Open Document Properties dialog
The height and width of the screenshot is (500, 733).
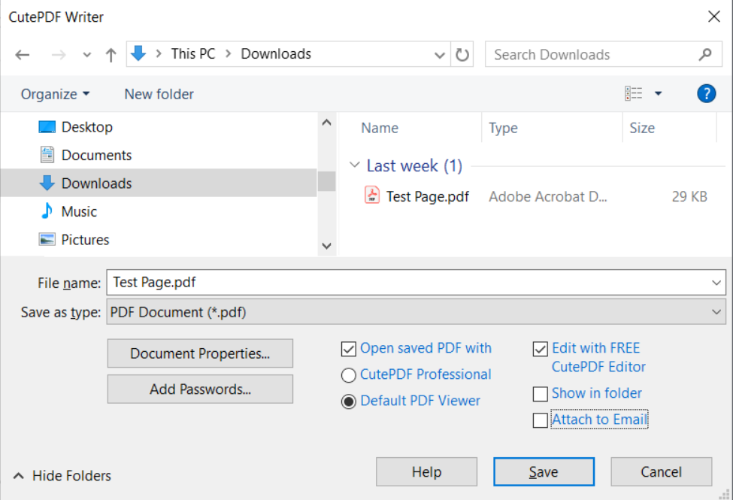click(200, 353)
